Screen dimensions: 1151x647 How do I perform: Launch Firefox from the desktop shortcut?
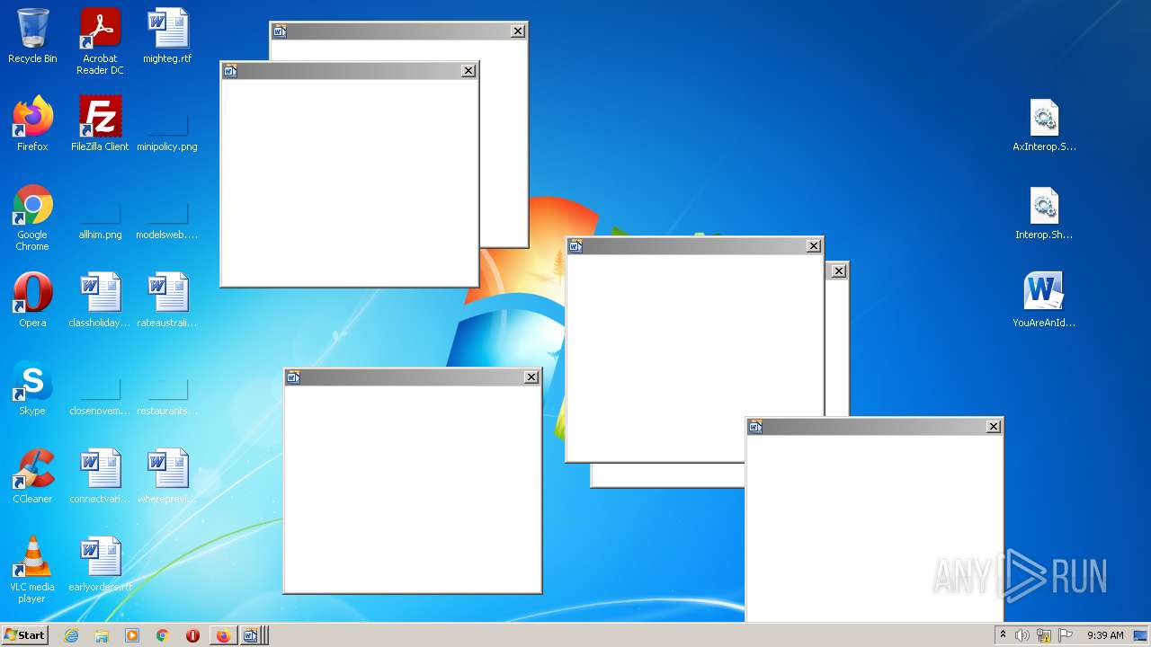point(32,124)
